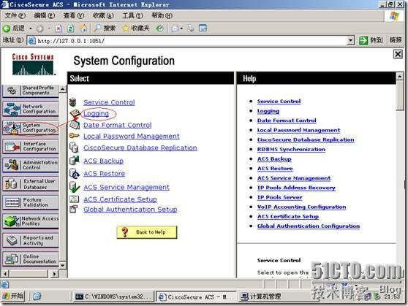The image size is (408, 306).
Task: Click sidebar scrollbar down arrow
Action: point(62,265)
